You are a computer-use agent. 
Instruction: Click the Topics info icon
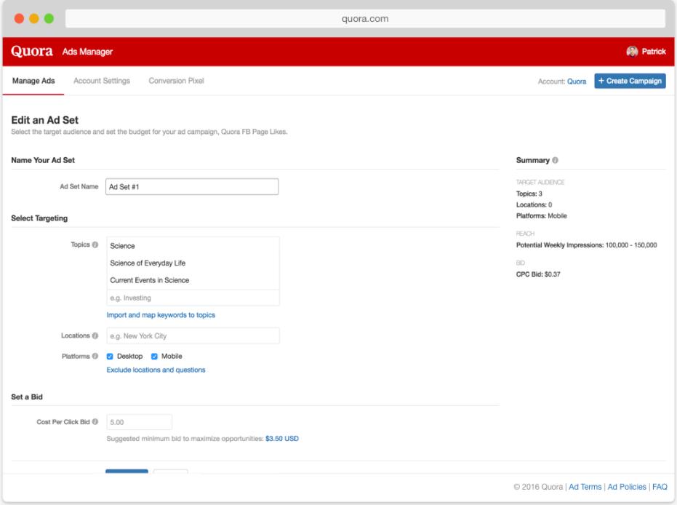[x=95, y=244]
